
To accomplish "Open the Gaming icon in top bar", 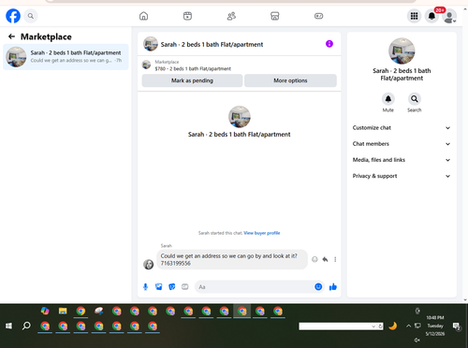I will click(318, 16).
